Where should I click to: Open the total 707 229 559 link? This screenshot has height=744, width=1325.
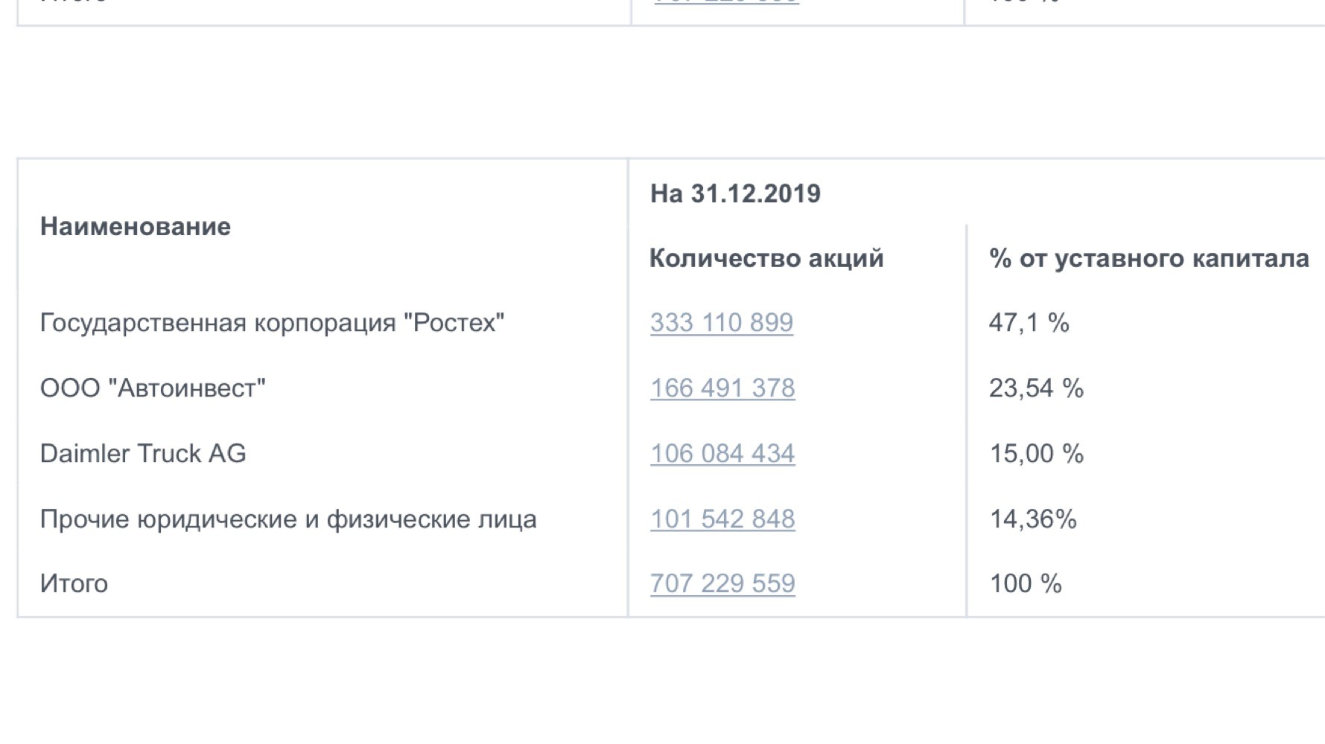coord(722,583)
